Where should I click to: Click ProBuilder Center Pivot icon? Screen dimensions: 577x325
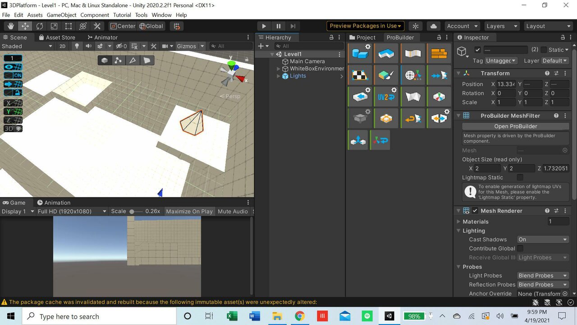(439, 97)
